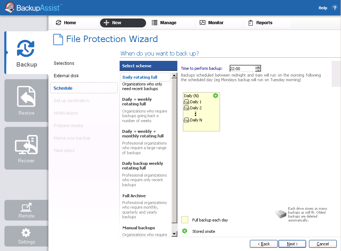Click the Cancel button
Screen dimensions: 341x251
click(x=323, y=244)
